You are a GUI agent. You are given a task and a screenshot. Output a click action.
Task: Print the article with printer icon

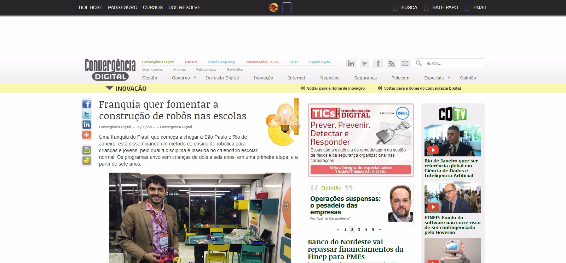(87, 150)
